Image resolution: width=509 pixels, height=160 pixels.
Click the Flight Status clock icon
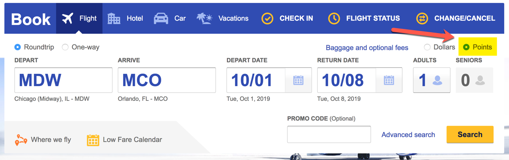[x=334, y=18]
